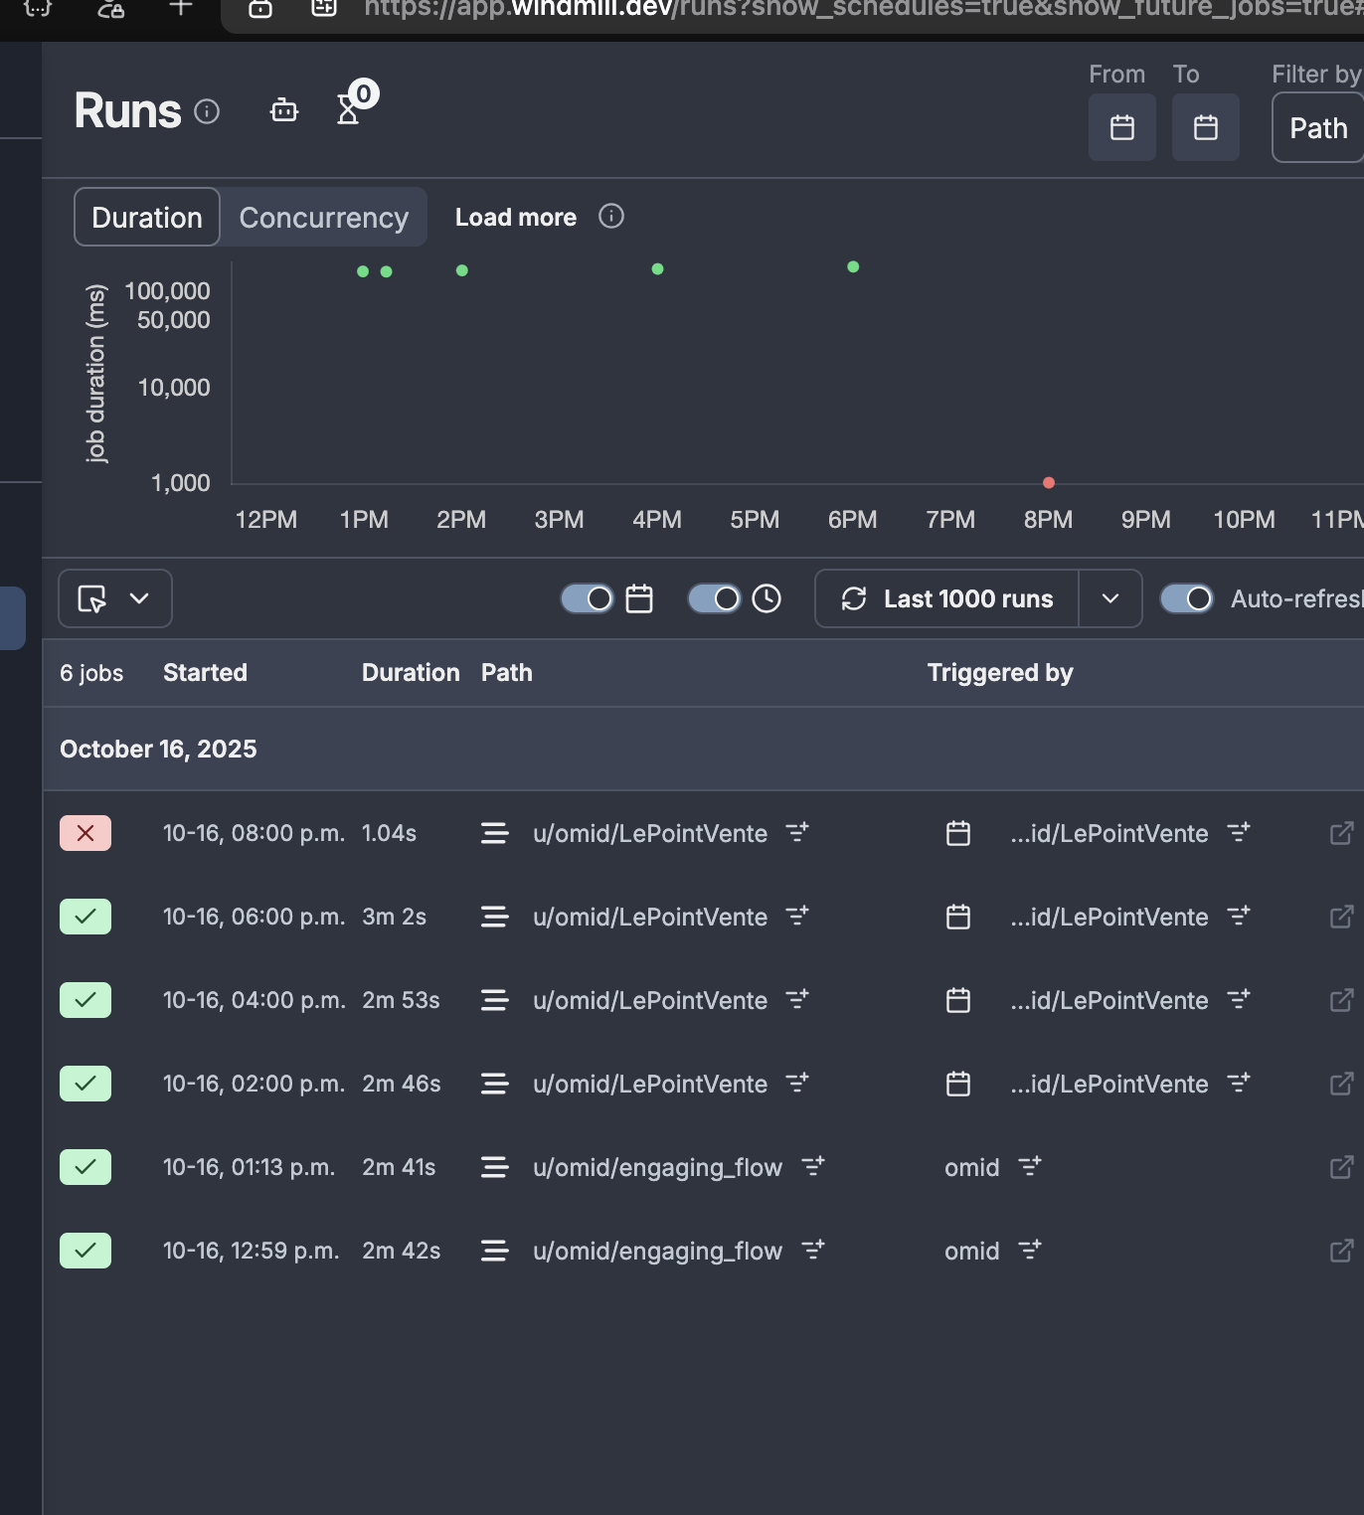The width and height of the screenshot is (1364, 1515).
Task: Click the robot icon beside Runs title
Action: [284, 110]
